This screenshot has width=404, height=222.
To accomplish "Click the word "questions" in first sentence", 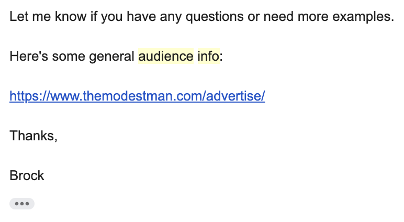I will point(215,17).
